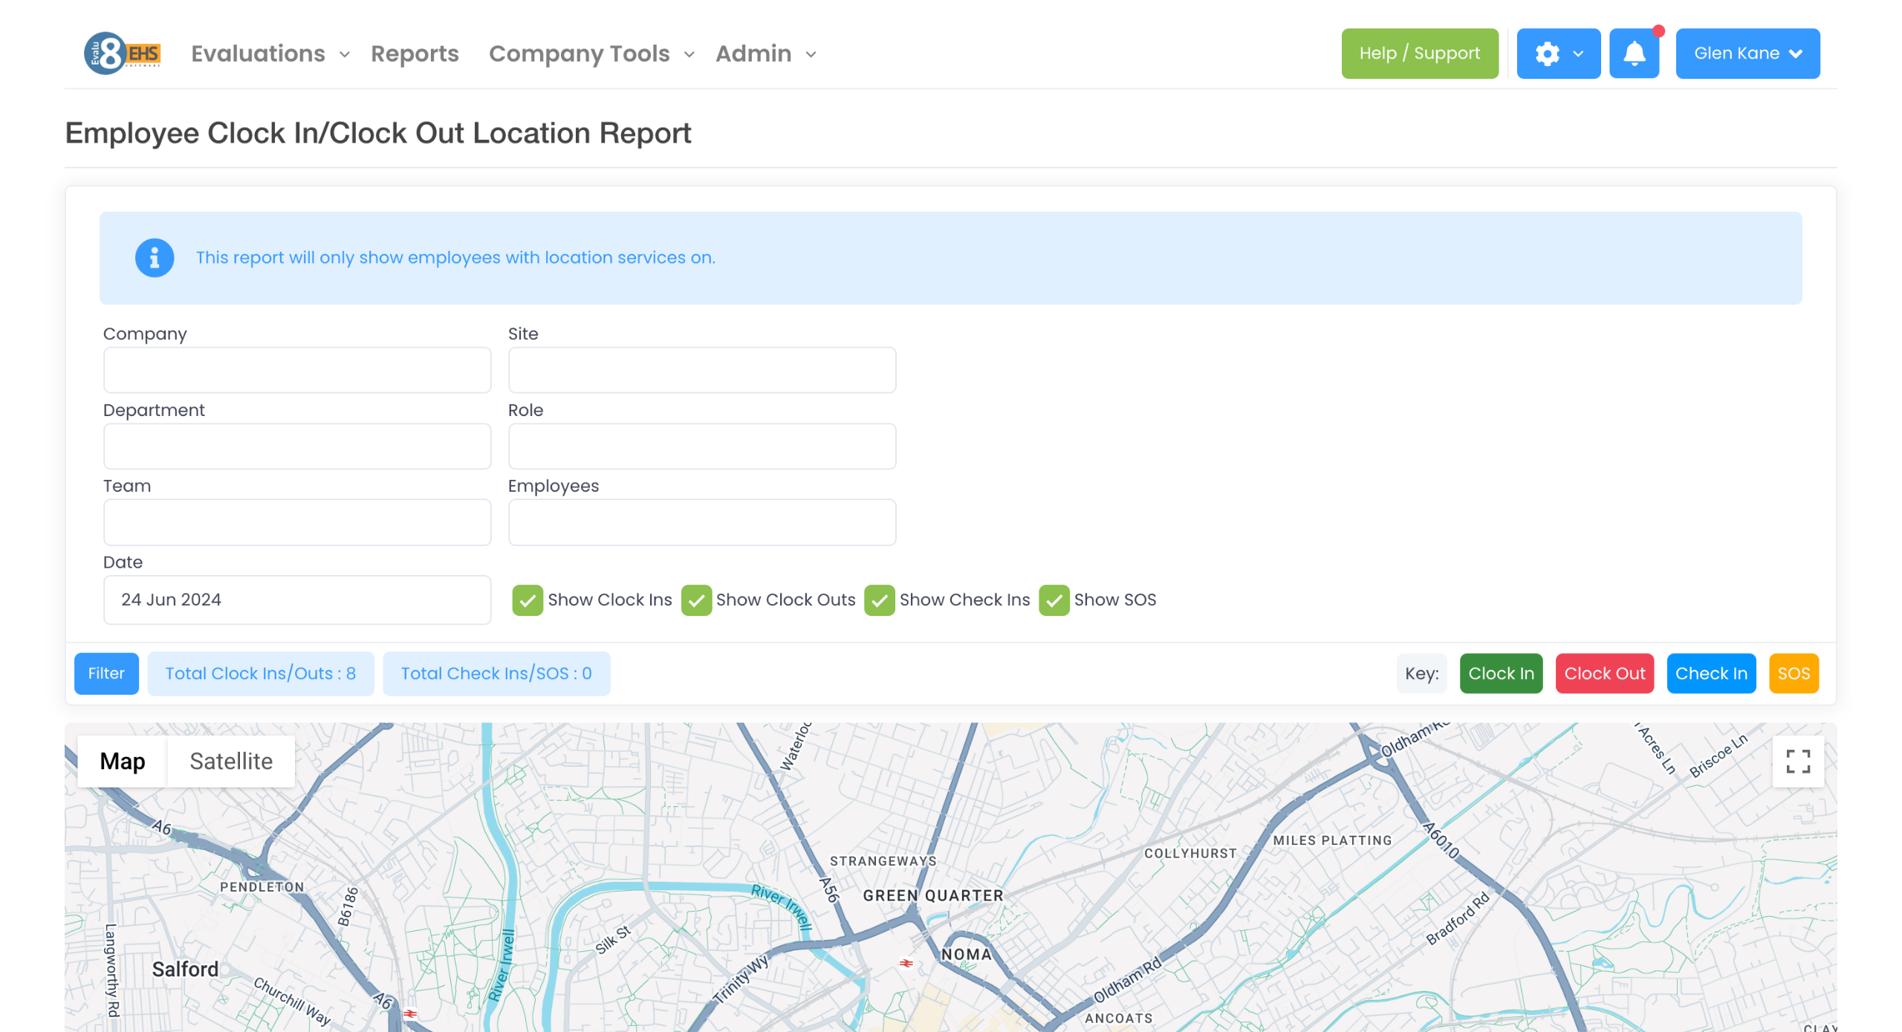This screenshot has width=1902, height=1032.
Task: Open Help / Support
Action: [x=1419, y=53]
